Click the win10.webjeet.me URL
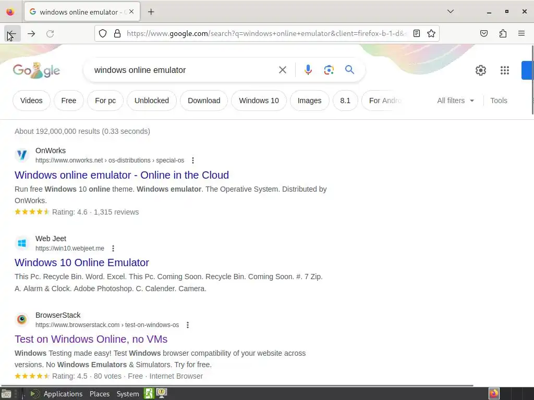This screenshot has height=400, width=534. [x=70, y=248]
